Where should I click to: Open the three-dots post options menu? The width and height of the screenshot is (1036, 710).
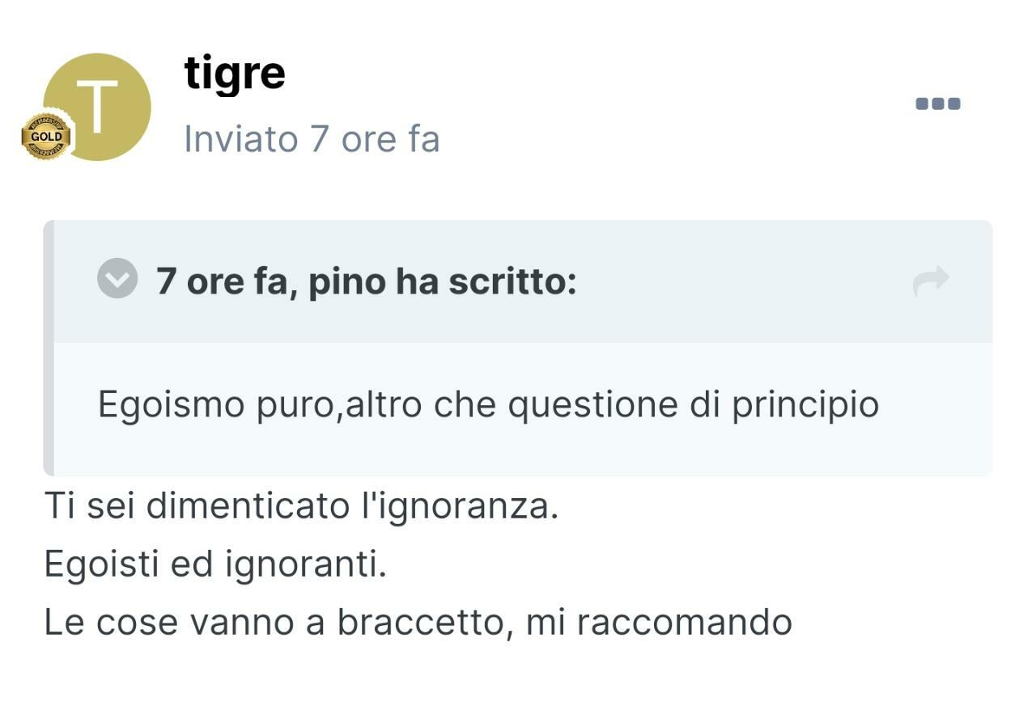[x=937, y=104]
